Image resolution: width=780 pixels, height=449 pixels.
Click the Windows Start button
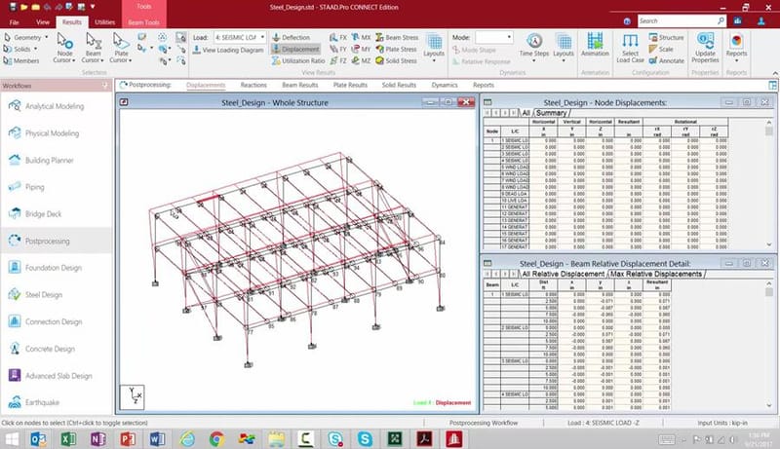pos(12,439)
